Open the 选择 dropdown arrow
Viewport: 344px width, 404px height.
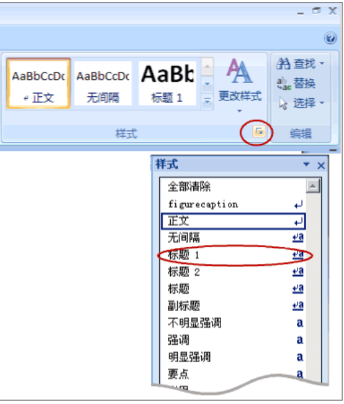[x=322, y=103]
